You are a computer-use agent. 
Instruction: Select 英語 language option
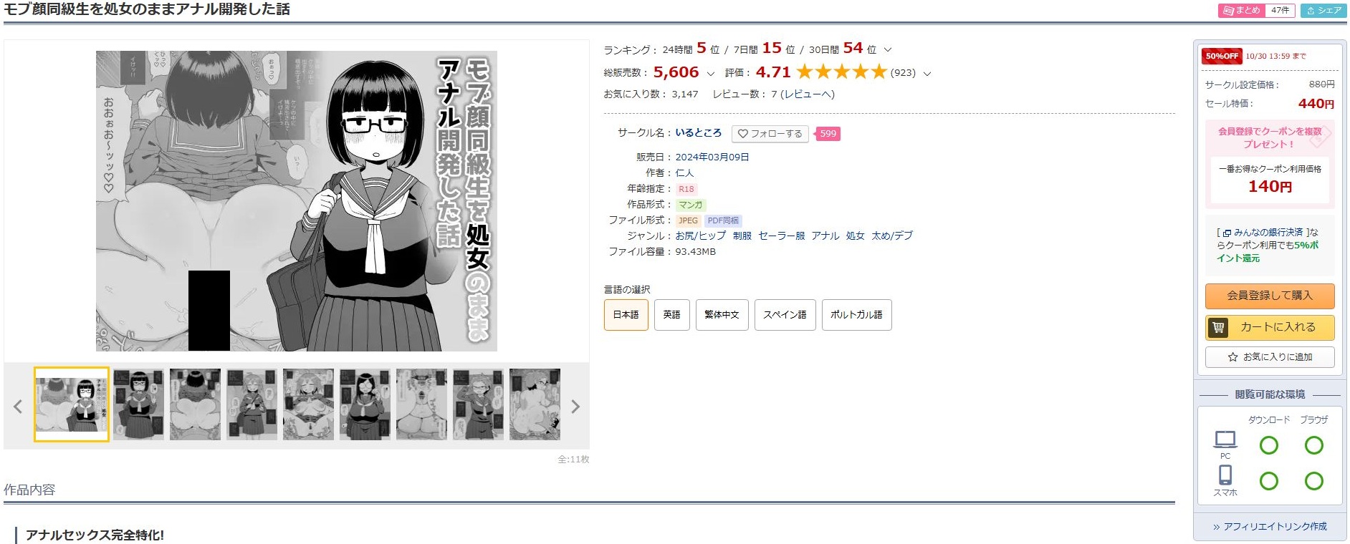point(671,315)
